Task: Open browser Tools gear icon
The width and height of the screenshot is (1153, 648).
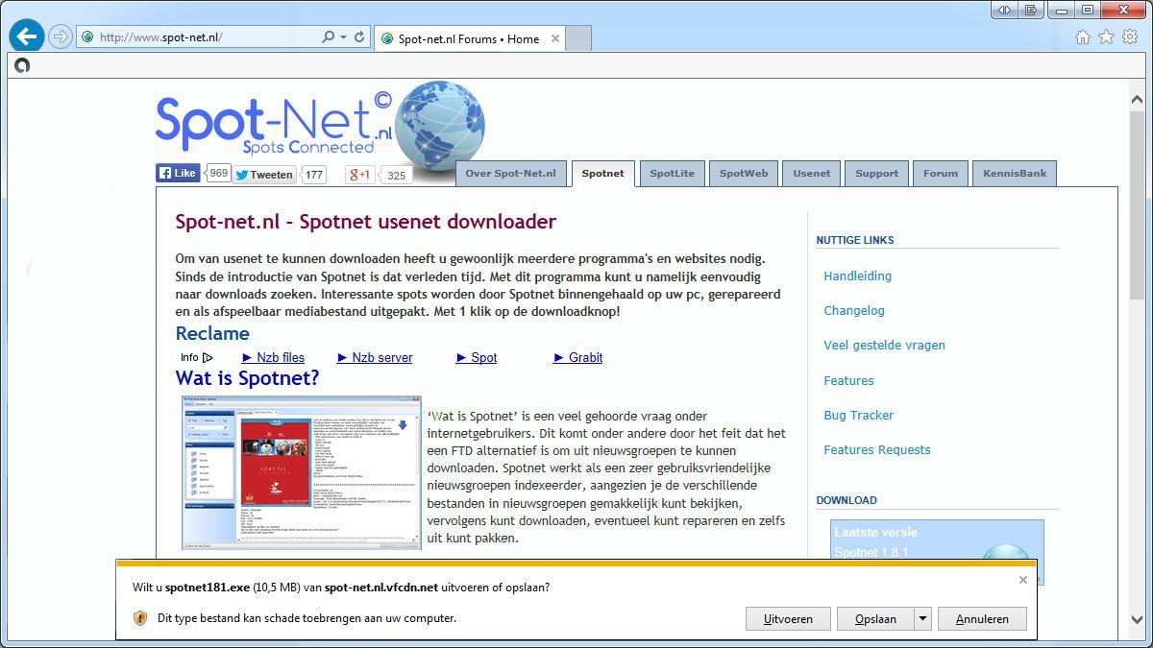Action: pyautogui.click(x=1130, y=37)
